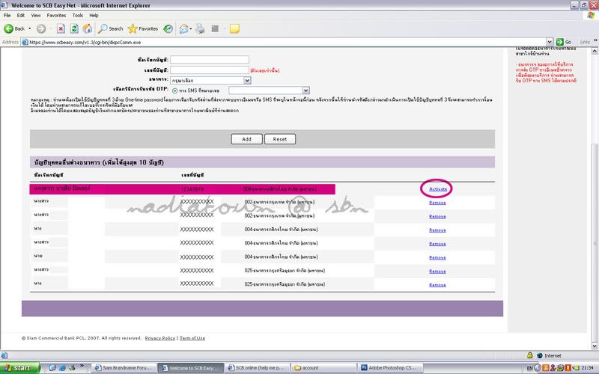This screenshot has width=599, height=374.
Task: Click the yellow note toolbar icon
Action: (x=234, y=28)
